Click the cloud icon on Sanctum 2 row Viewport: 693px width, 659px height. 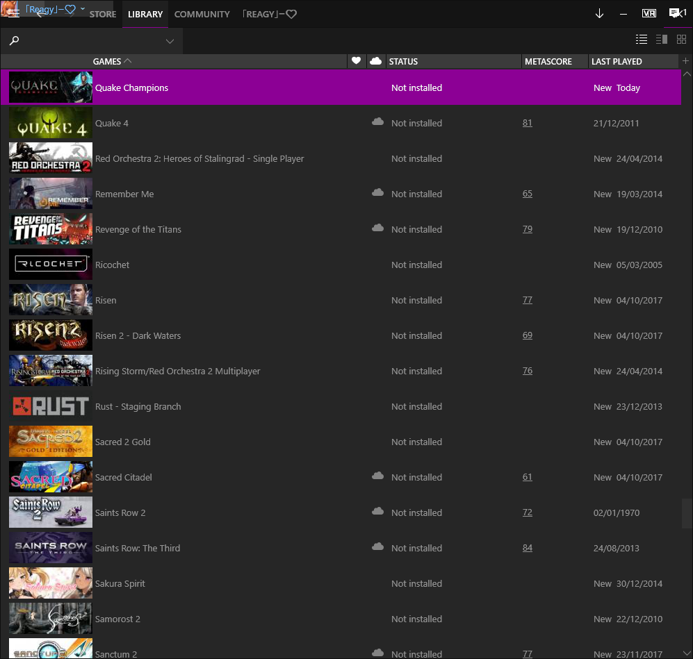(x=377, y=652)
